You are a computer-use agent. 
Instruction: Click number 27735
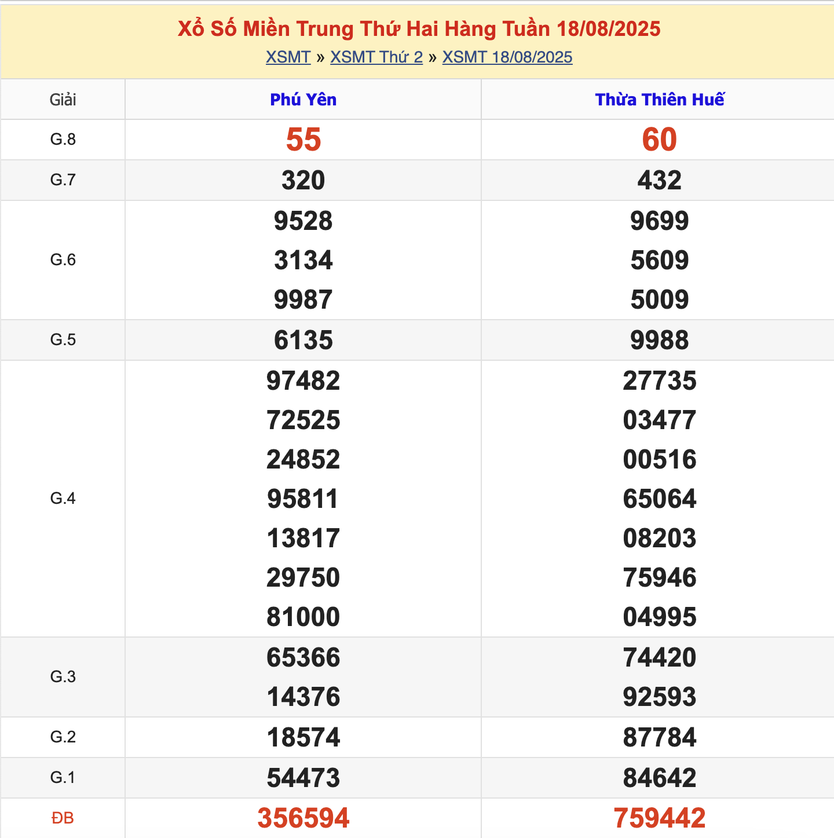[660, 380]
